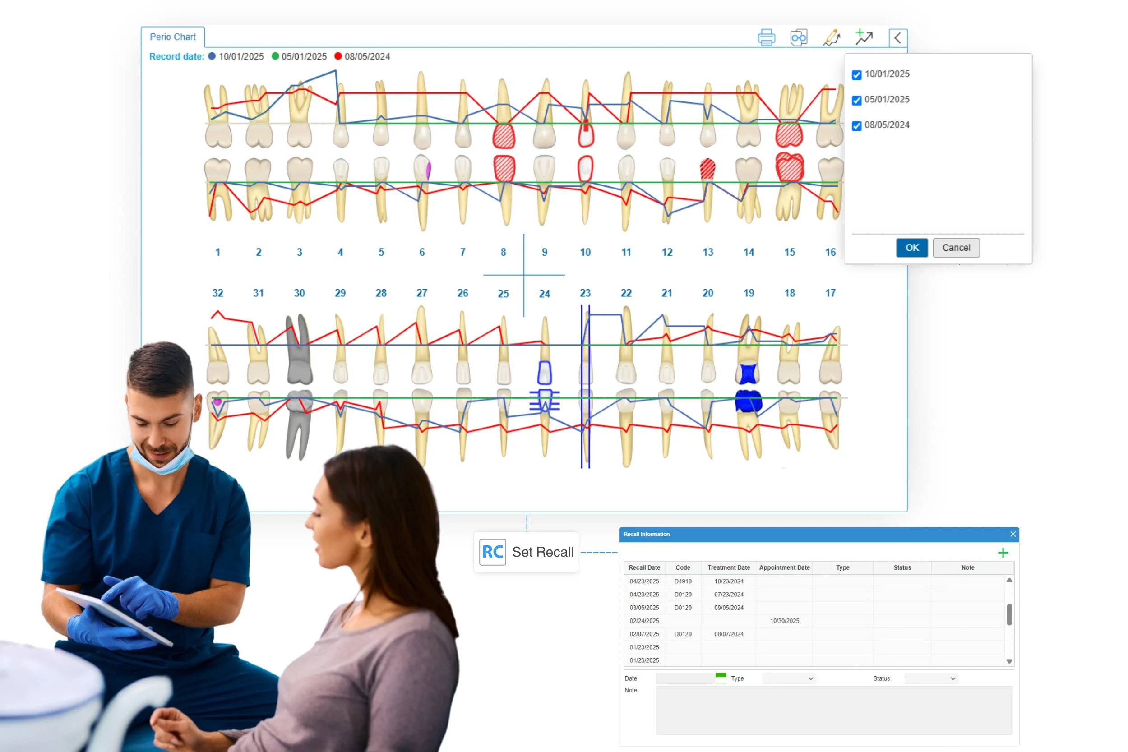
Task: Uncheck the 05/01/2025 record date
Action: (x=857, y=100)
